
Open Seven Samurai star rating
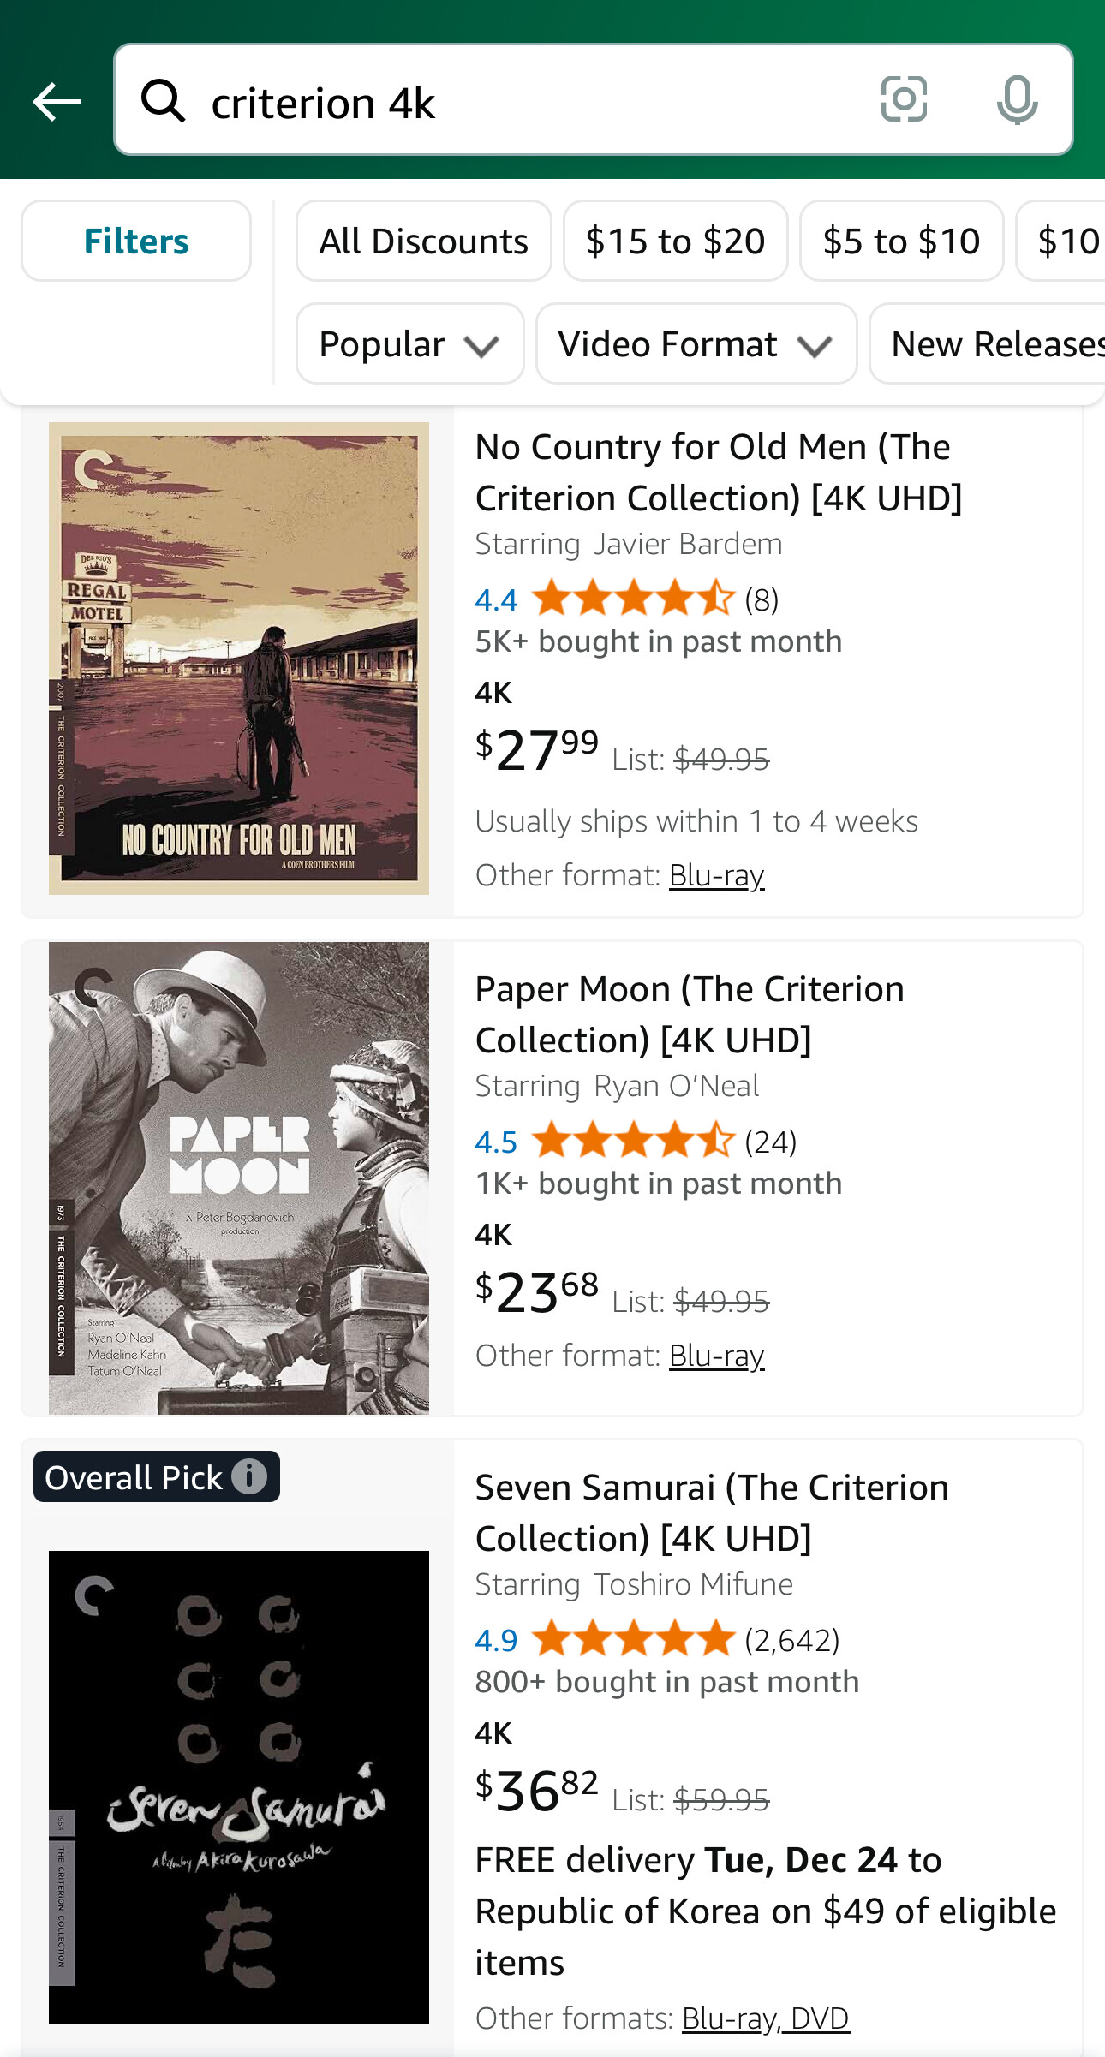coord(632,1639)
